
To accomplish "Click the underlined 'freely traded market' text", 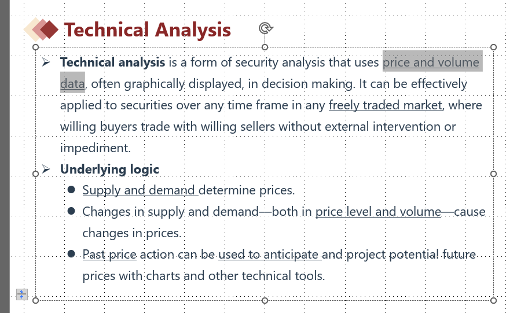I will [385, 105].
